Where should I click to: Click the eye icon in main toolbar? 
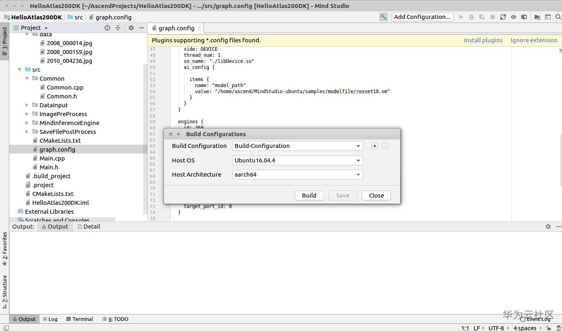click(x=514, y=17)
